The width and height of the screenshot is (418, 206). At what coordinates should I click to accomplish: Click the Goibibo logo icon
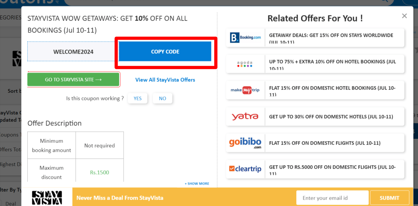click(x=245, y=143)
